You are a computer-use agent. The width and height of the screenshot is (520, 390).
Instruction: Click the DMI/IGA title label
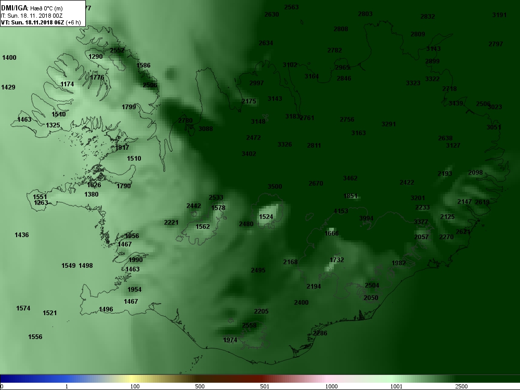tap(14, 8)
